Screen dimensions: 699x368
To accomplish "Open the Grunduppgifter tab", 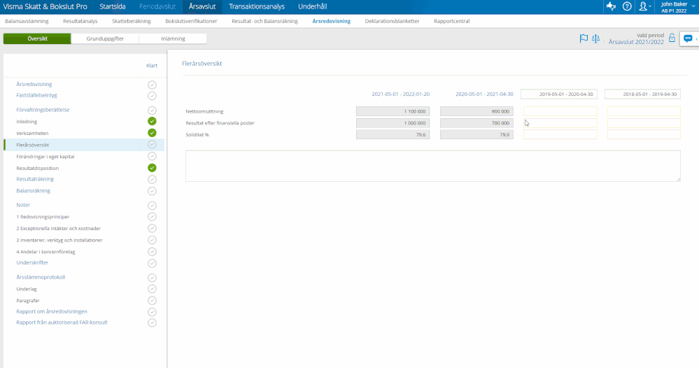I will [x=105, y=38].
